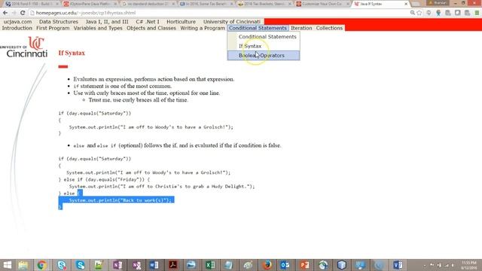Close the Java If Syntax tab
Viewport: 482px width, 271px height.
pyautogui.click(x=406, y=4)
